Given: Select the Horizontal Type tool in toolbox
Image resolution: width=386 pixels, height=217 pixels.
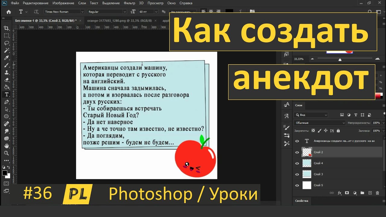Looking at the screenshot, I should click(x=6, y=95).
